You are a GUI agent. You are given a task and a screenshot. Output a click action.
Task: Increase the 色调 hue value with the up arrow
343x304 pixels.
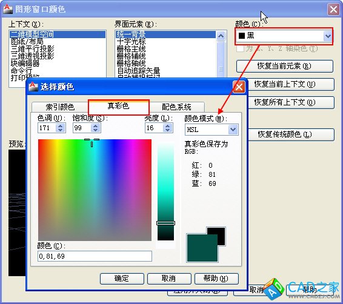click(61, 125)
